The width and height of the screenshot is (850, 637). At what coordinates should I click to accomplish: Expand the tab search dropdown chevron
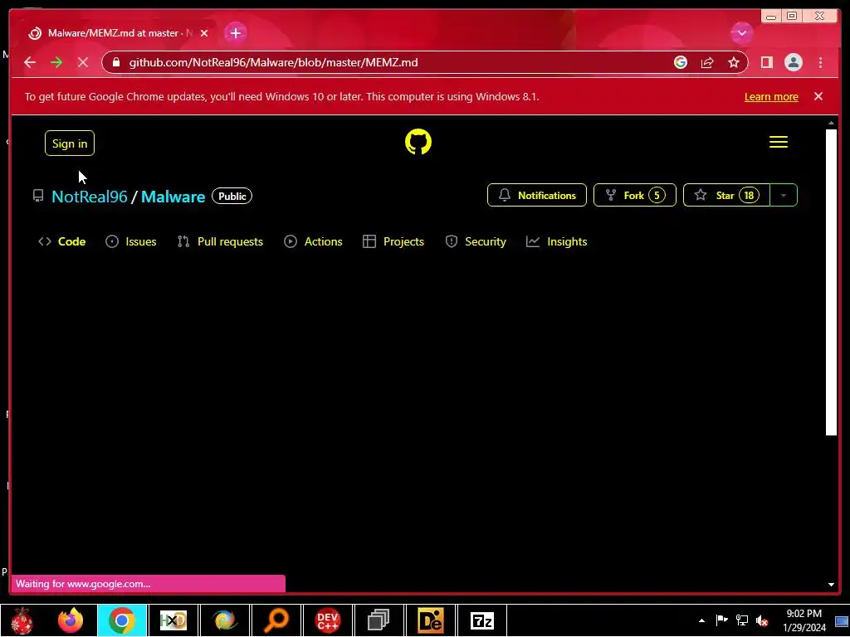[741, 33]
